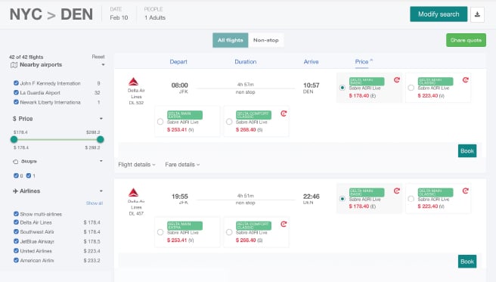Click the download icon next to Modify search
Screen dimensions: 496x282
477,14
